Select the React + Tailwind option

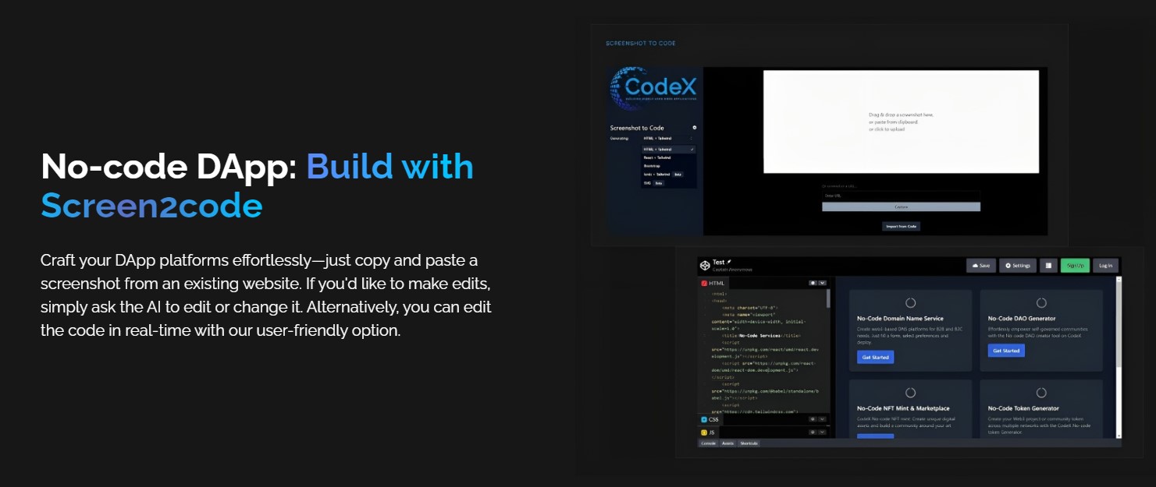click(x=657, y=157)
